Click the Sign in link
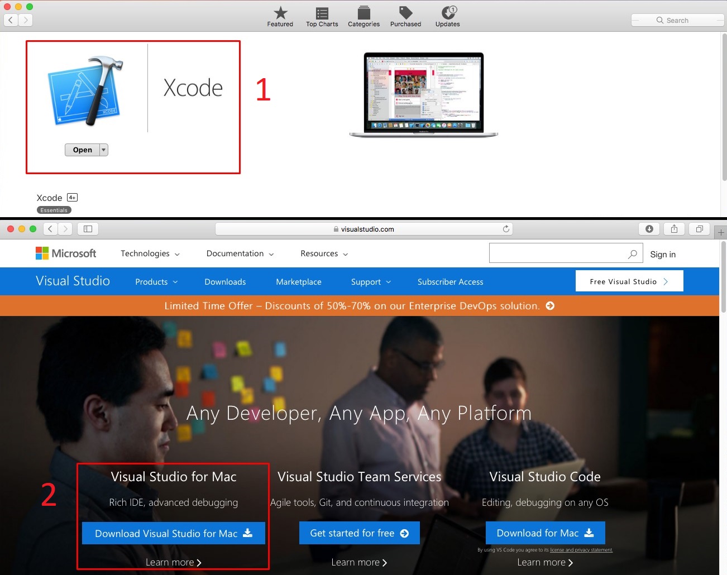 663,255
